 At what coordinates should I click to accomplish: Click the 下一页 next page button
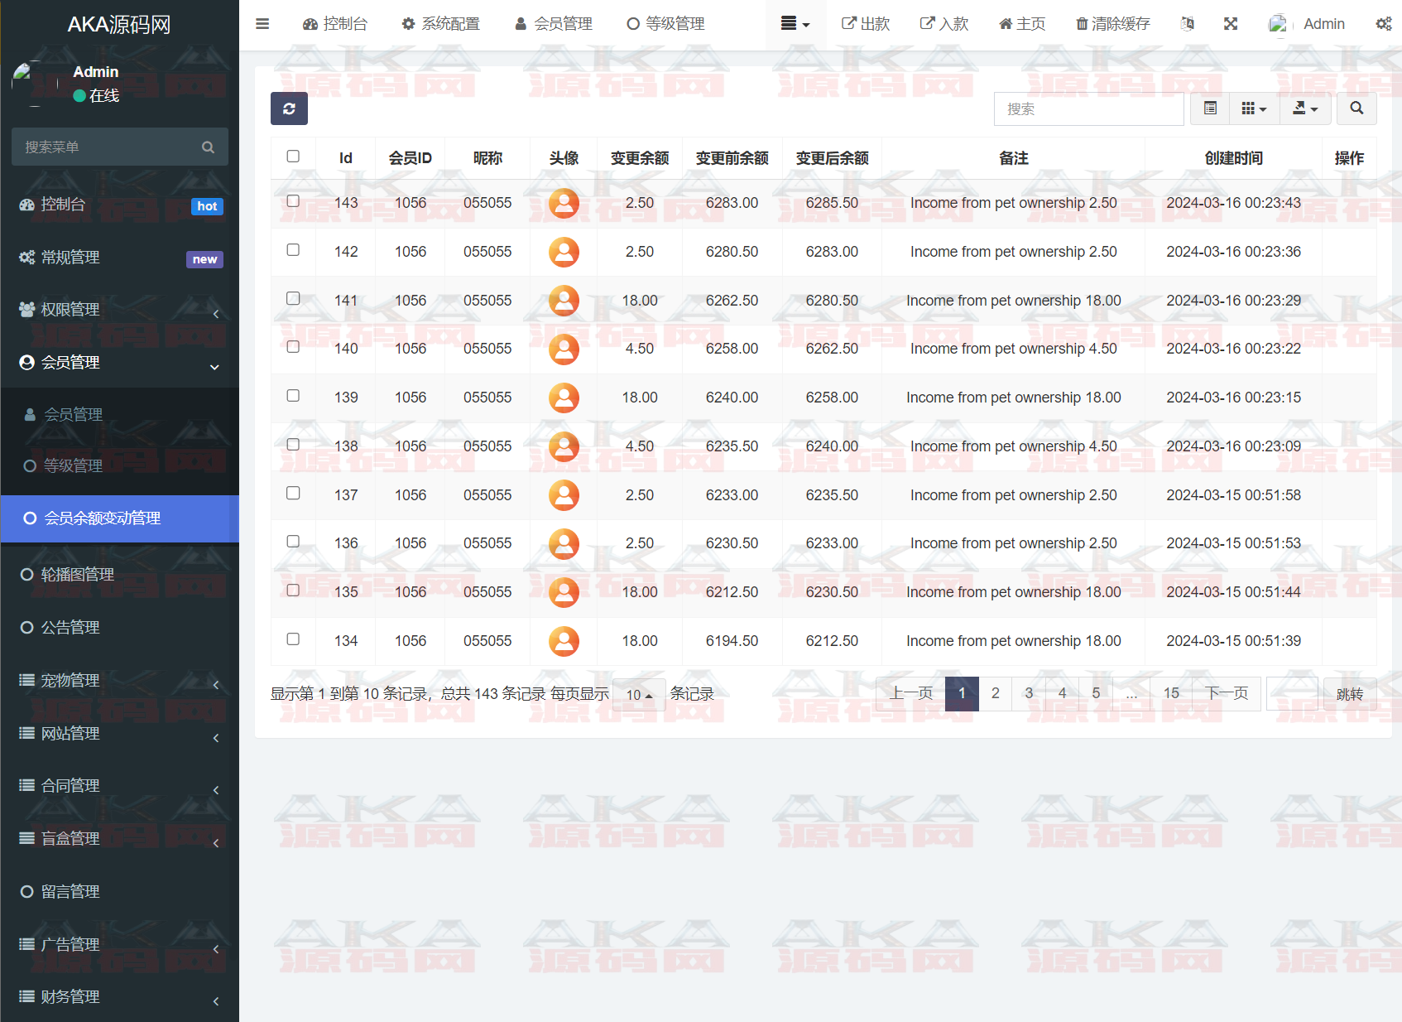point(1226,693)
